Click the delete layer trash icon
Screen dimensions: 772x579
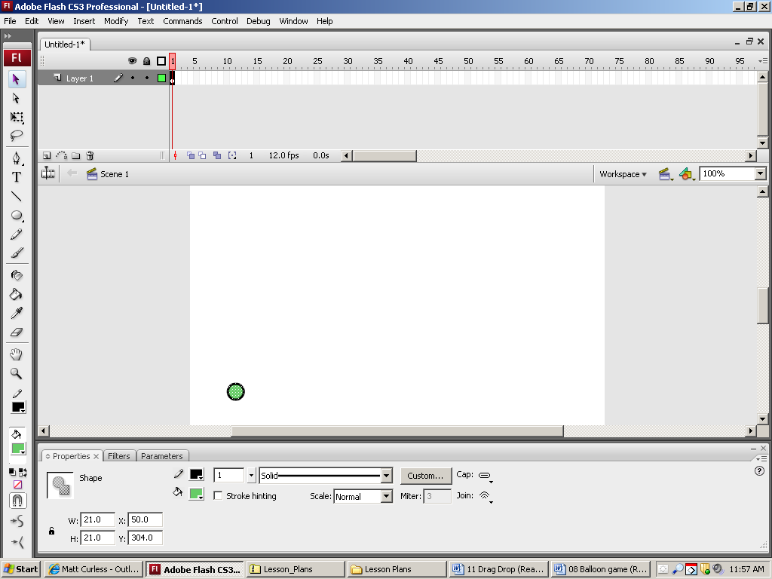pos(90,156)
